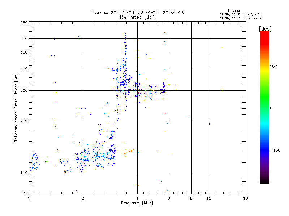
Task: Click y-axis tick label '100'
Action: 24,173
